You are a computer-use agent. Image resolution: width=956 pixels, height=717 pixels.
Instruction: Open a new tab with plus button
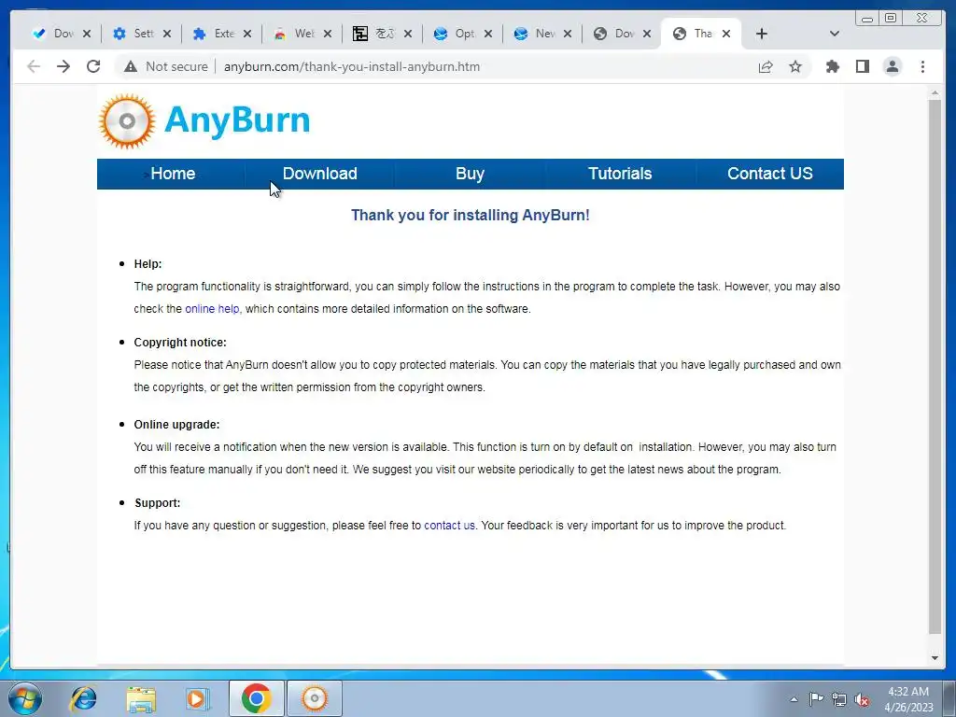[x=762, y=34]
